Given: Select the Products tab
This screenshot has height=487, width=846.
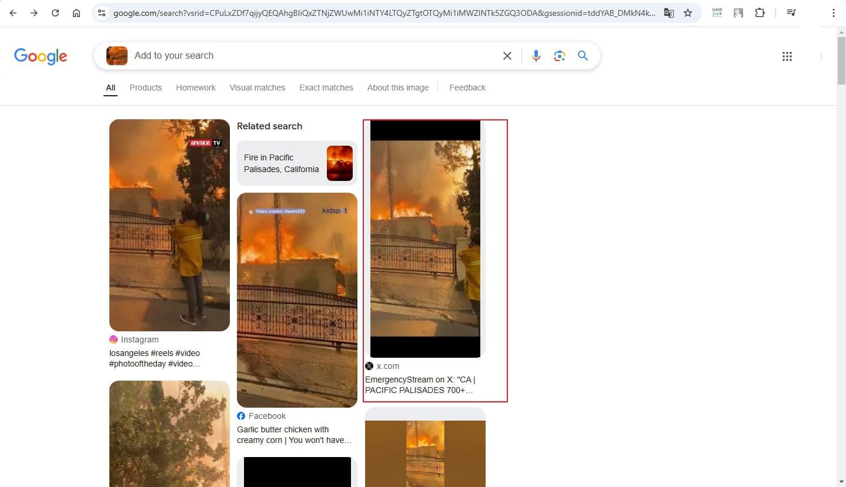Looking at the screenshot, I should [145, 88].
